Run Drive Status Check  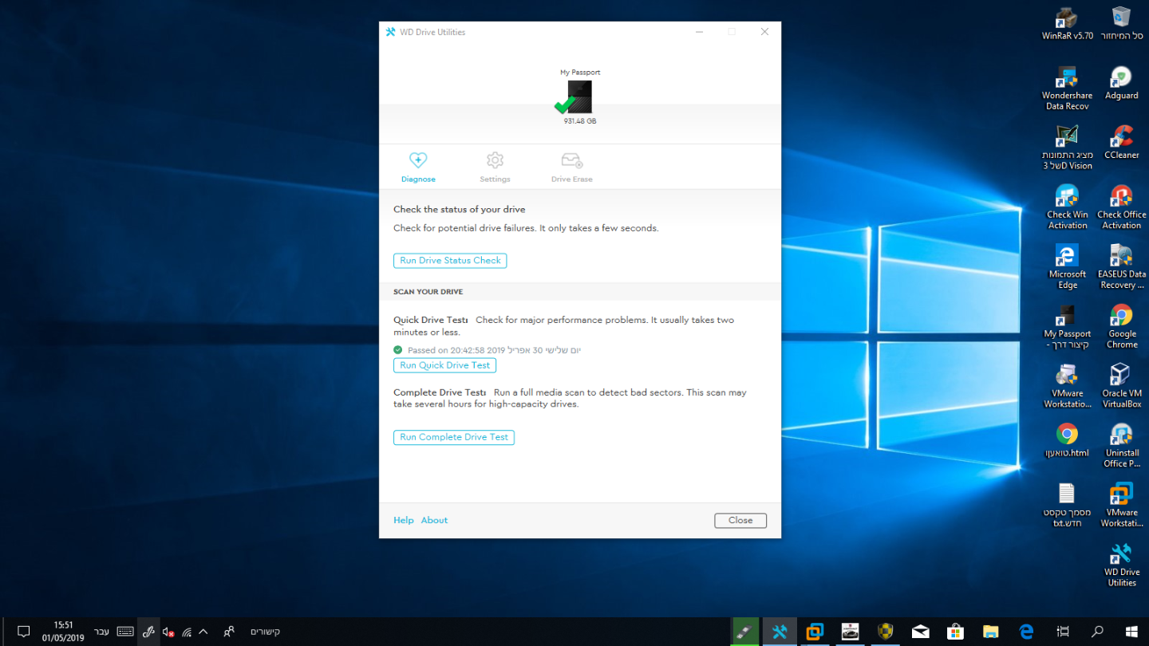[x=450, y=261]
